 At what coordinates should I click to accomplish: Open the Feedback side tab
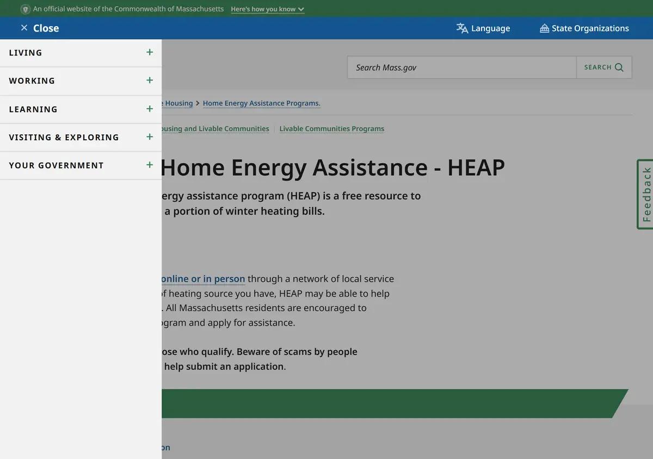(x=645, y=194)
